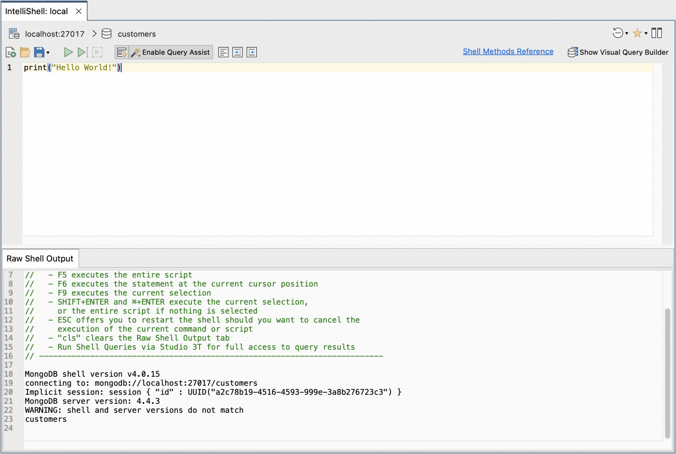This screenshot has height=454, width=676.
Task: Enable Query Assist
Action: [172, 52]
